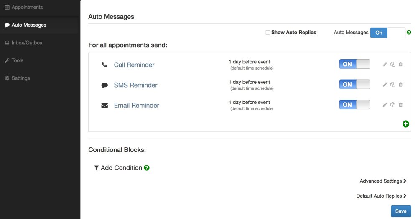The image size is (418, 219).
Task: Turn off the Call Reminder switch
Action: [354, 64]
